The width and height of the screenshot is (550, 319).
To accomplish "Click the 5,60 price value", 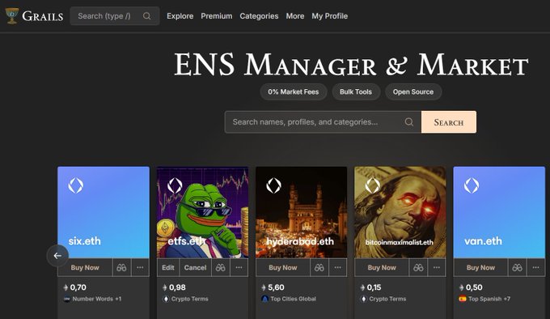I will (x=276, y=287).
